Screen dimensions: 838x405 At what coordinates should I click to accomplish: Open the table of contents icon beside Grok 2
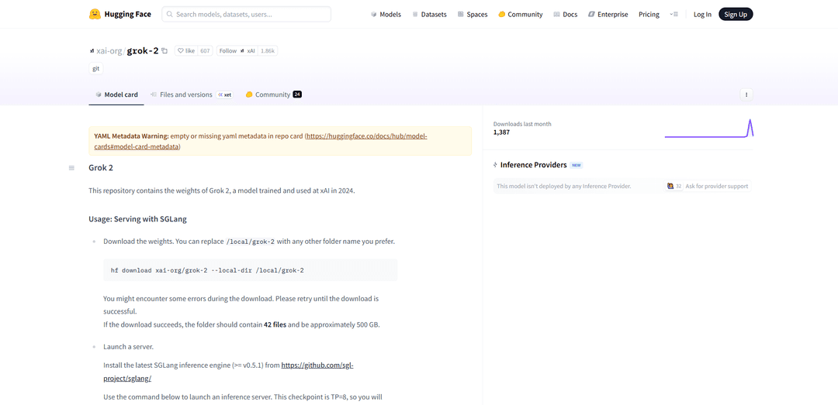pos(71,168)
